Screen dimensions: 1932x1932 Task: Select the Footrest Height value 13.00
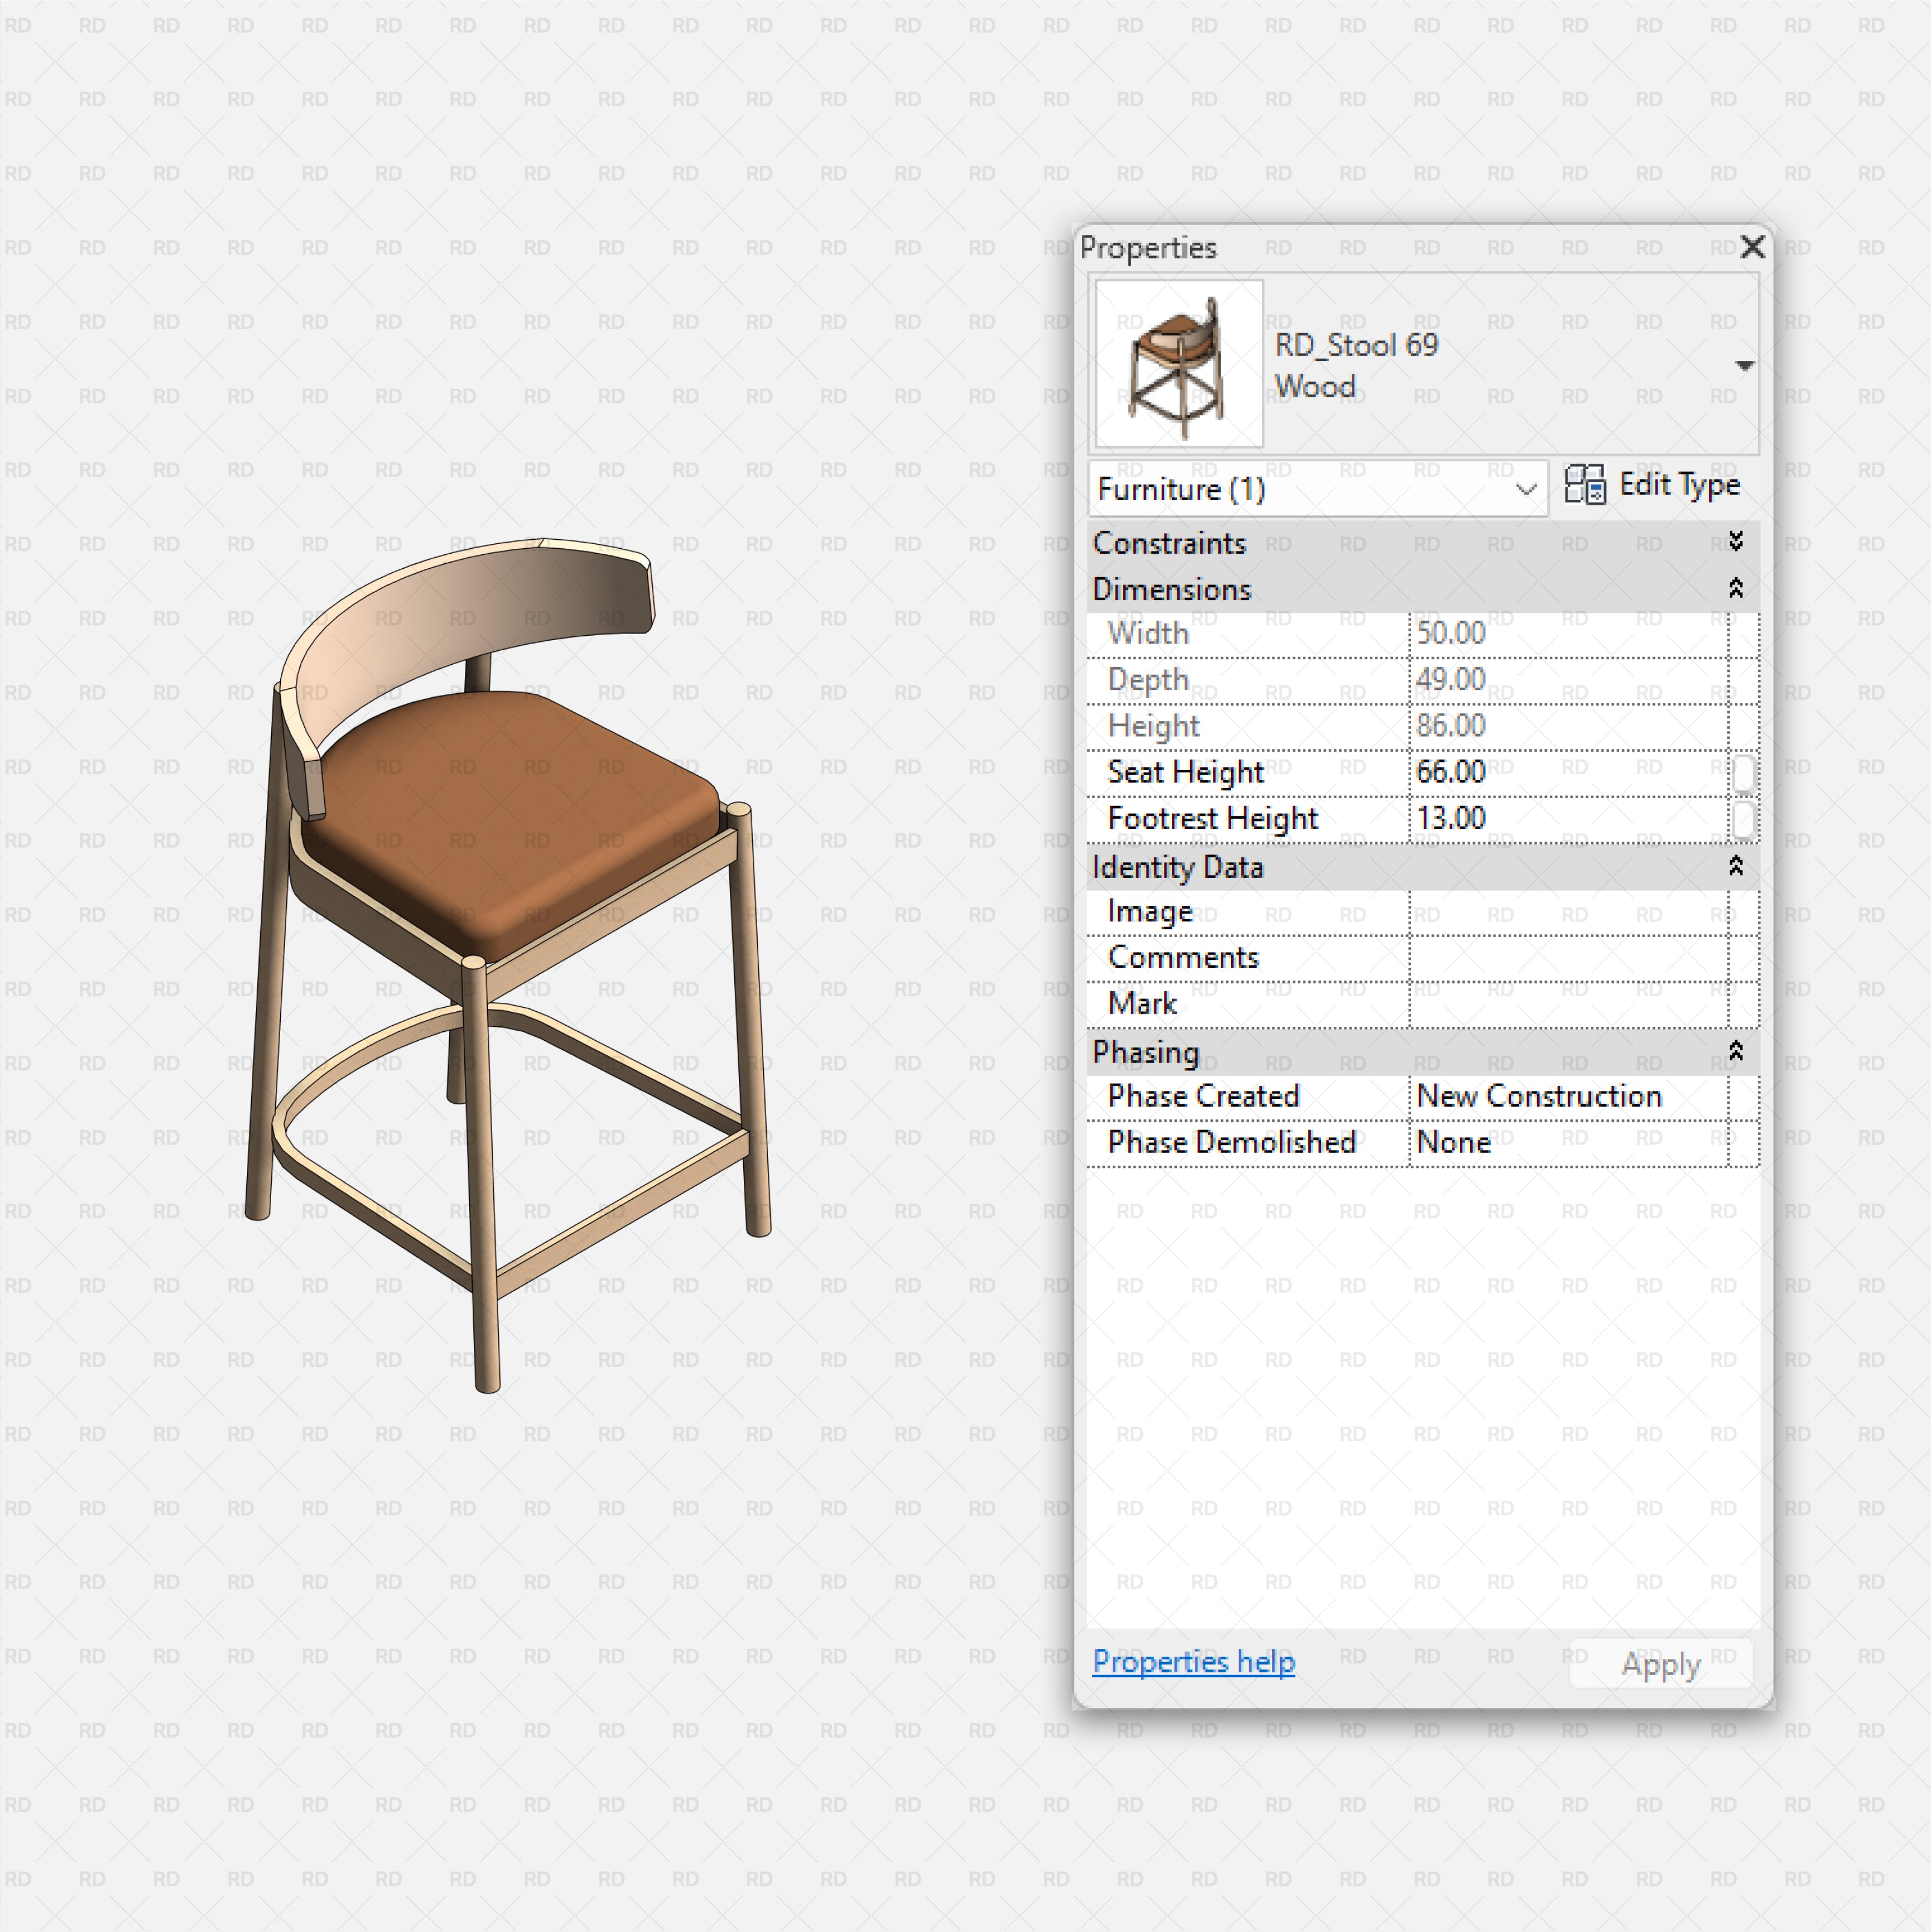point(1560,818)
